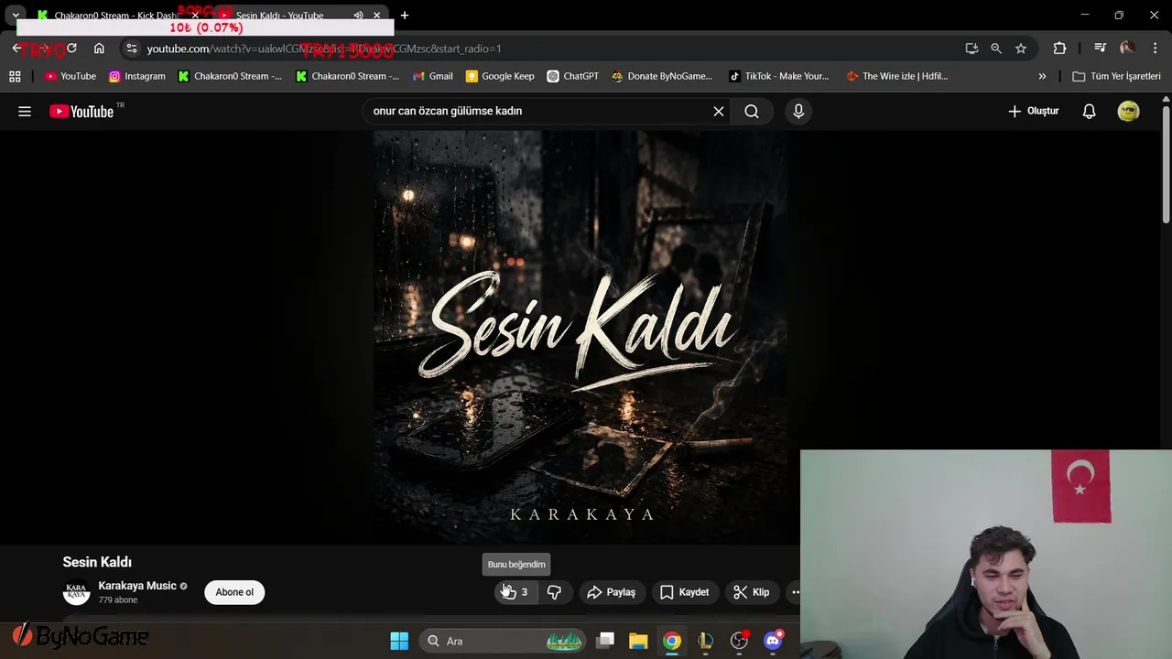
Task: Open the zoom magnifier in address bar
Action: point(996,49)
